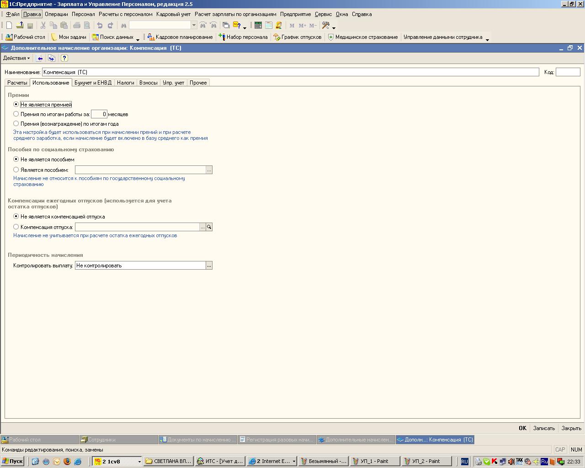
Task: Click the Пуск start button
Action: 12,461
